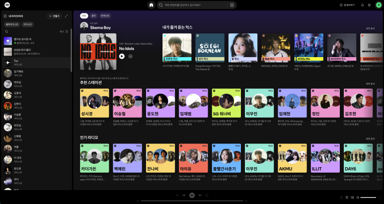Open Liked Songs heart playlist in library
The width and height of the screenshot is (384, 204).
[36, 41]
